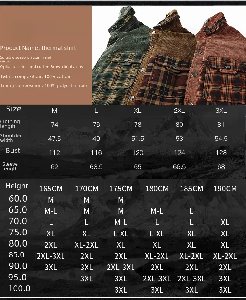246x300 pixels.
Task: Click '2XL-3XL' in the 90.0 row
Action: coord(121,268)
